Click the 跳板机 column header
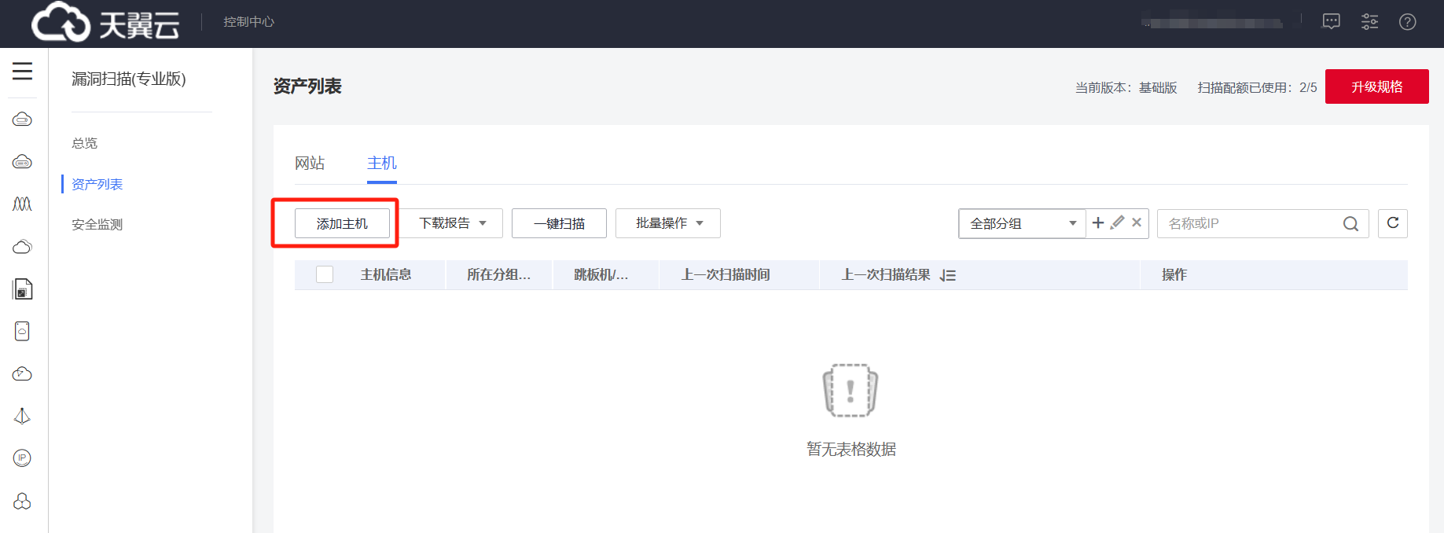The height and width of the screenshot is (533, 1444). 601,274
